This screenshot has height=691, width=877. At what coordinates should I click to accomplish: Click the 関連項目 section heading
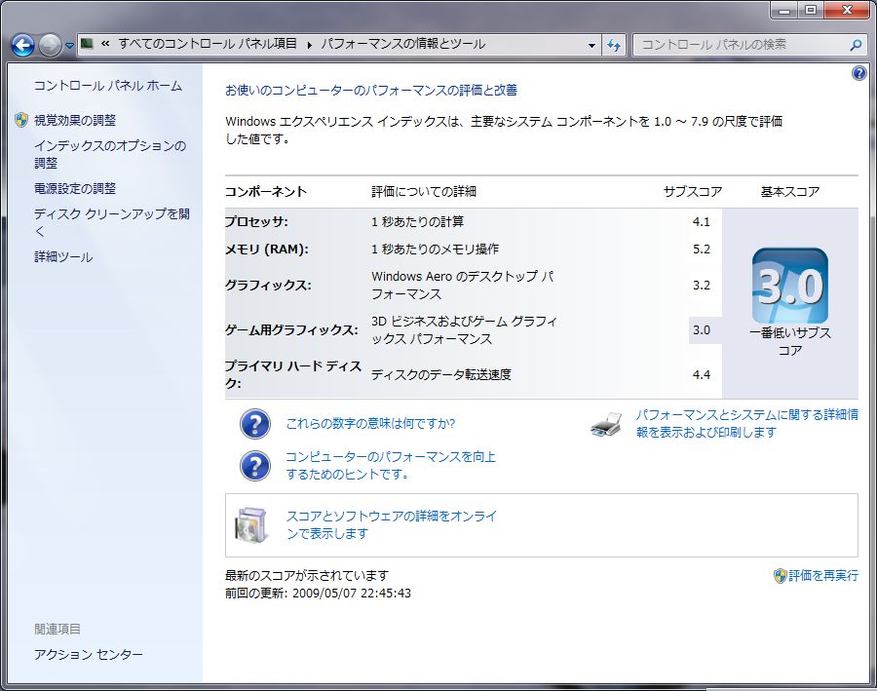coord(57,629)
